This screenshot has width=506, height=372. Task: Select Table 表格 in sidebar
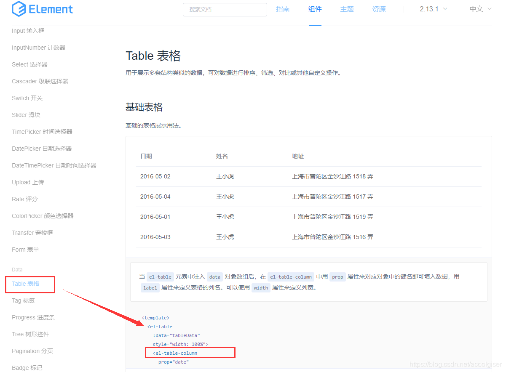point(26,284)
